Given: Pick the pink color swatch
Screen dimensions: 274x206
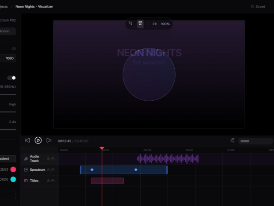Looking at the screenshot, I should pos(13,169).
